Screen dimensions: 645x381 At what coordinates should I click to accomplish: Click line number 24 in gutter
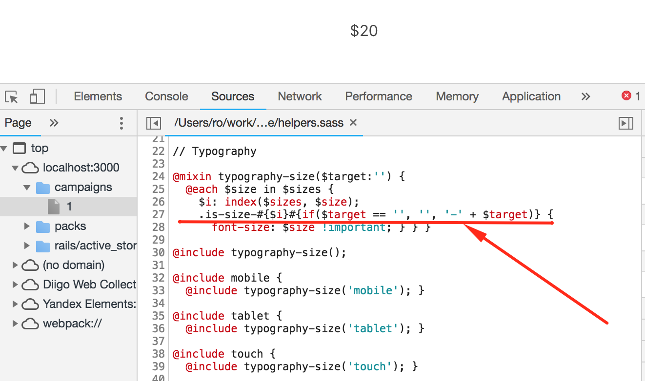(x=159, y=176)
